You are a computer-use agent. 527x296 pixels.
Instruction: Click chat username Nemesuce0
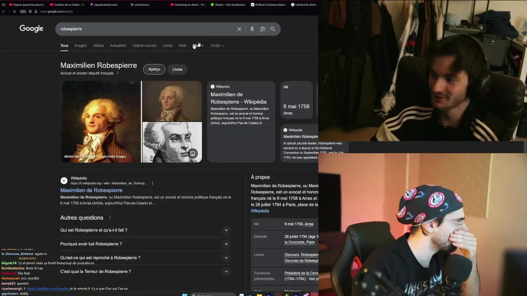pos(10,278)
